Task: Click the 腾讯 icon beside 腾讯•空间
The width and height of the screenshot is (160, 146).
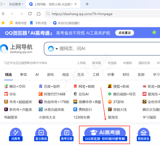Action: coord(6,86)
